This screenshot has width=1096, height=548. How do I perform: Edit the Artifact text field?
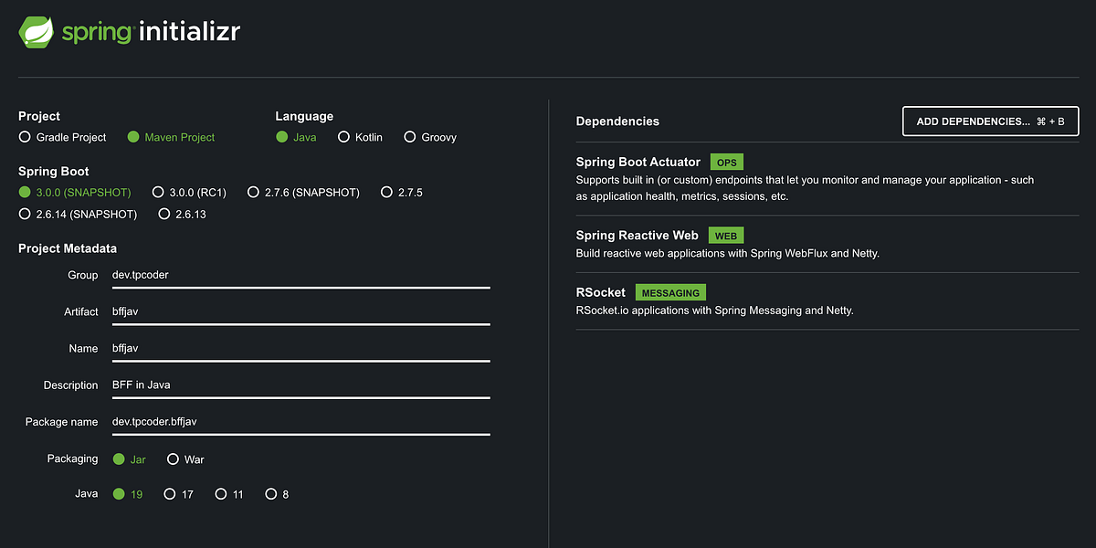coord(300,311)
